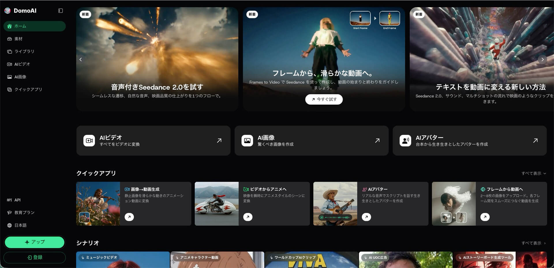554x268 pixels.
Task: Open the テキストを動画に変える新しい方法 banner
Action: (482, 59)
